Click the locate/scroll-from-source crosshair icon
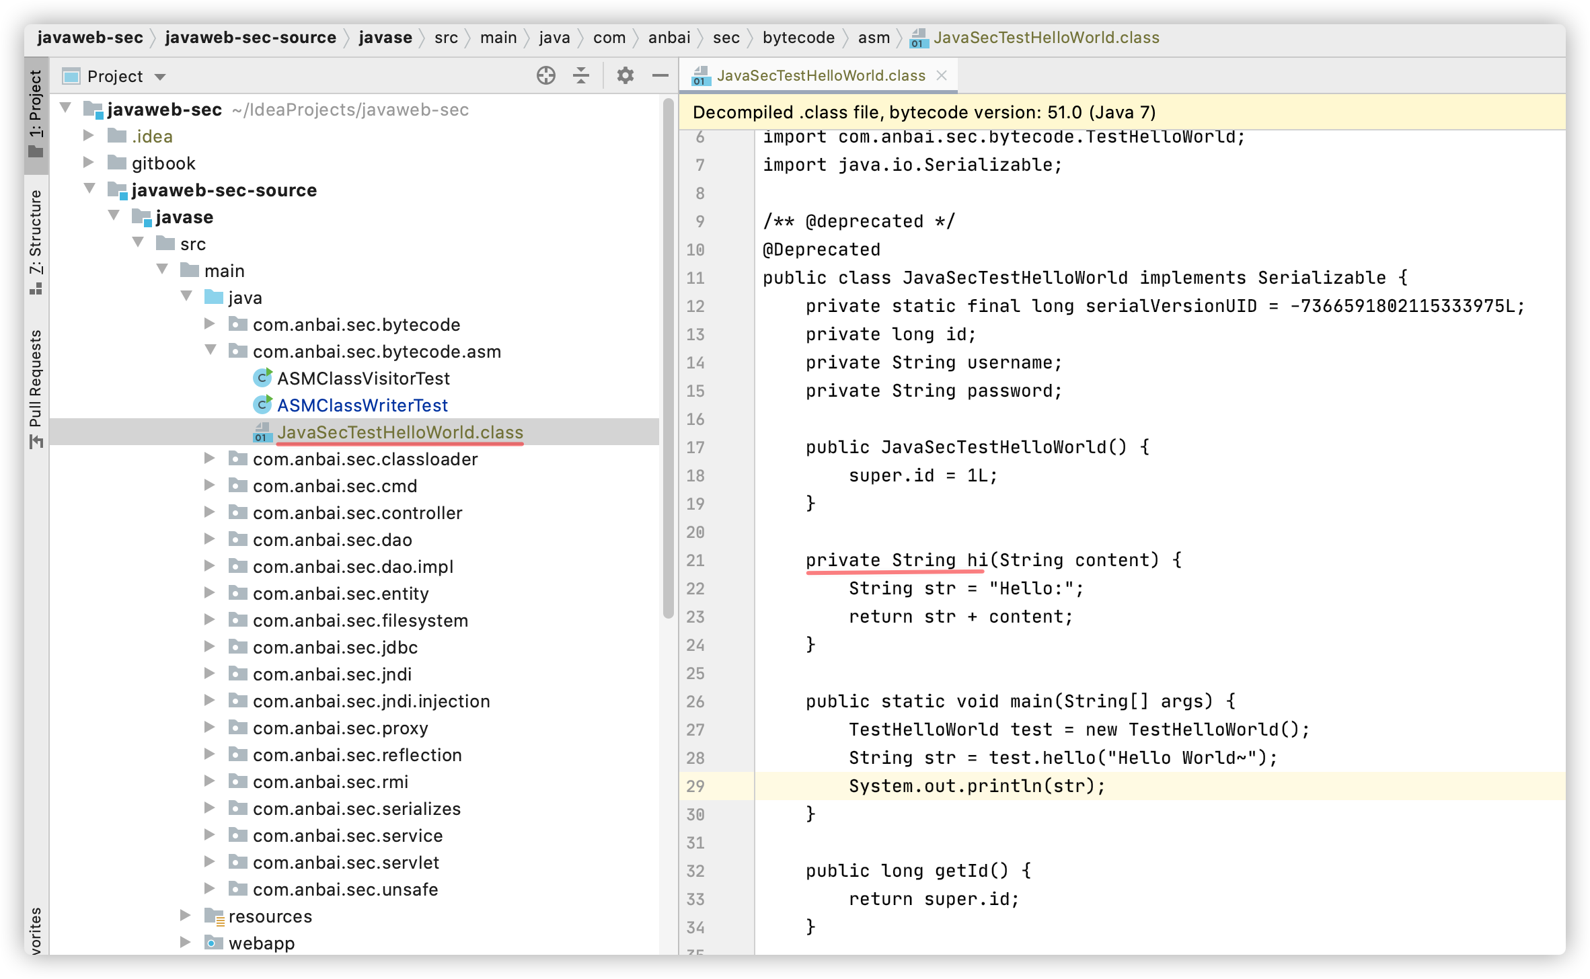Viewport: 1590px width, 979px height. (545, 76)
